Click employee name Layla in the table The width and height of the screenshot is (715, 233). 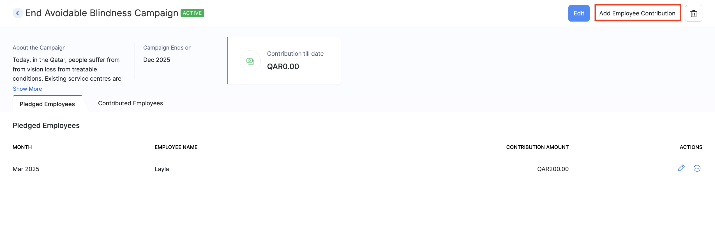(162, 169)
